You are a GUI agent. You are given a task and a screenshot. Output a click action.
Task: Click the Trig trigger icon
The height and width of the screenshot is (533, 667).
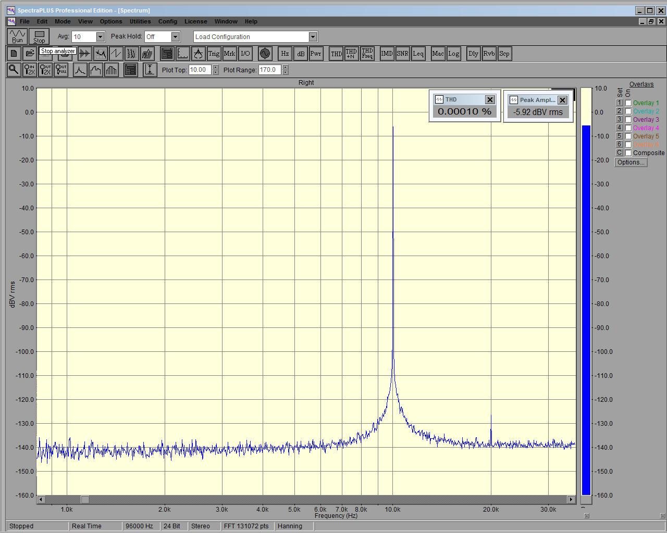click(214, 54)
